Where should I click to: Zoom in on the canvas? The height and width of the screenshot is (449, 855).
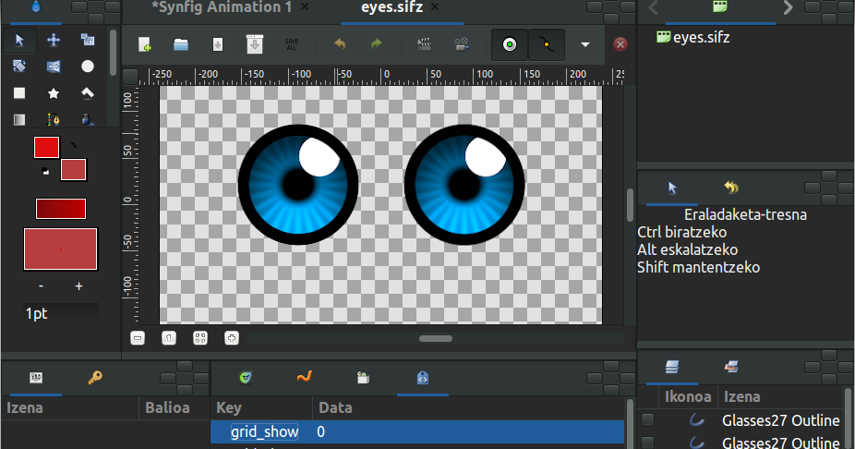pos(232,338)
